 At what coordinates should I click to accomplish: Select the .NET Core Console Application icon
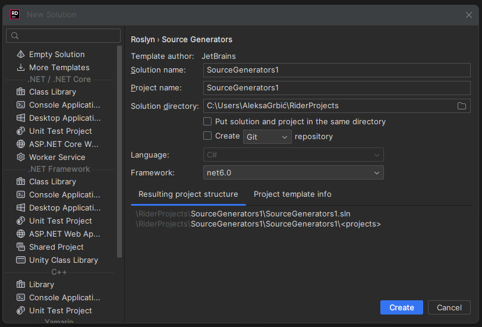pyautogui.click(x=21, y=105)
